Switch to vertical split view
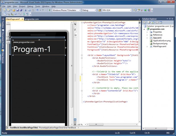Screen dimensions: 176x136 pos(75,120)
